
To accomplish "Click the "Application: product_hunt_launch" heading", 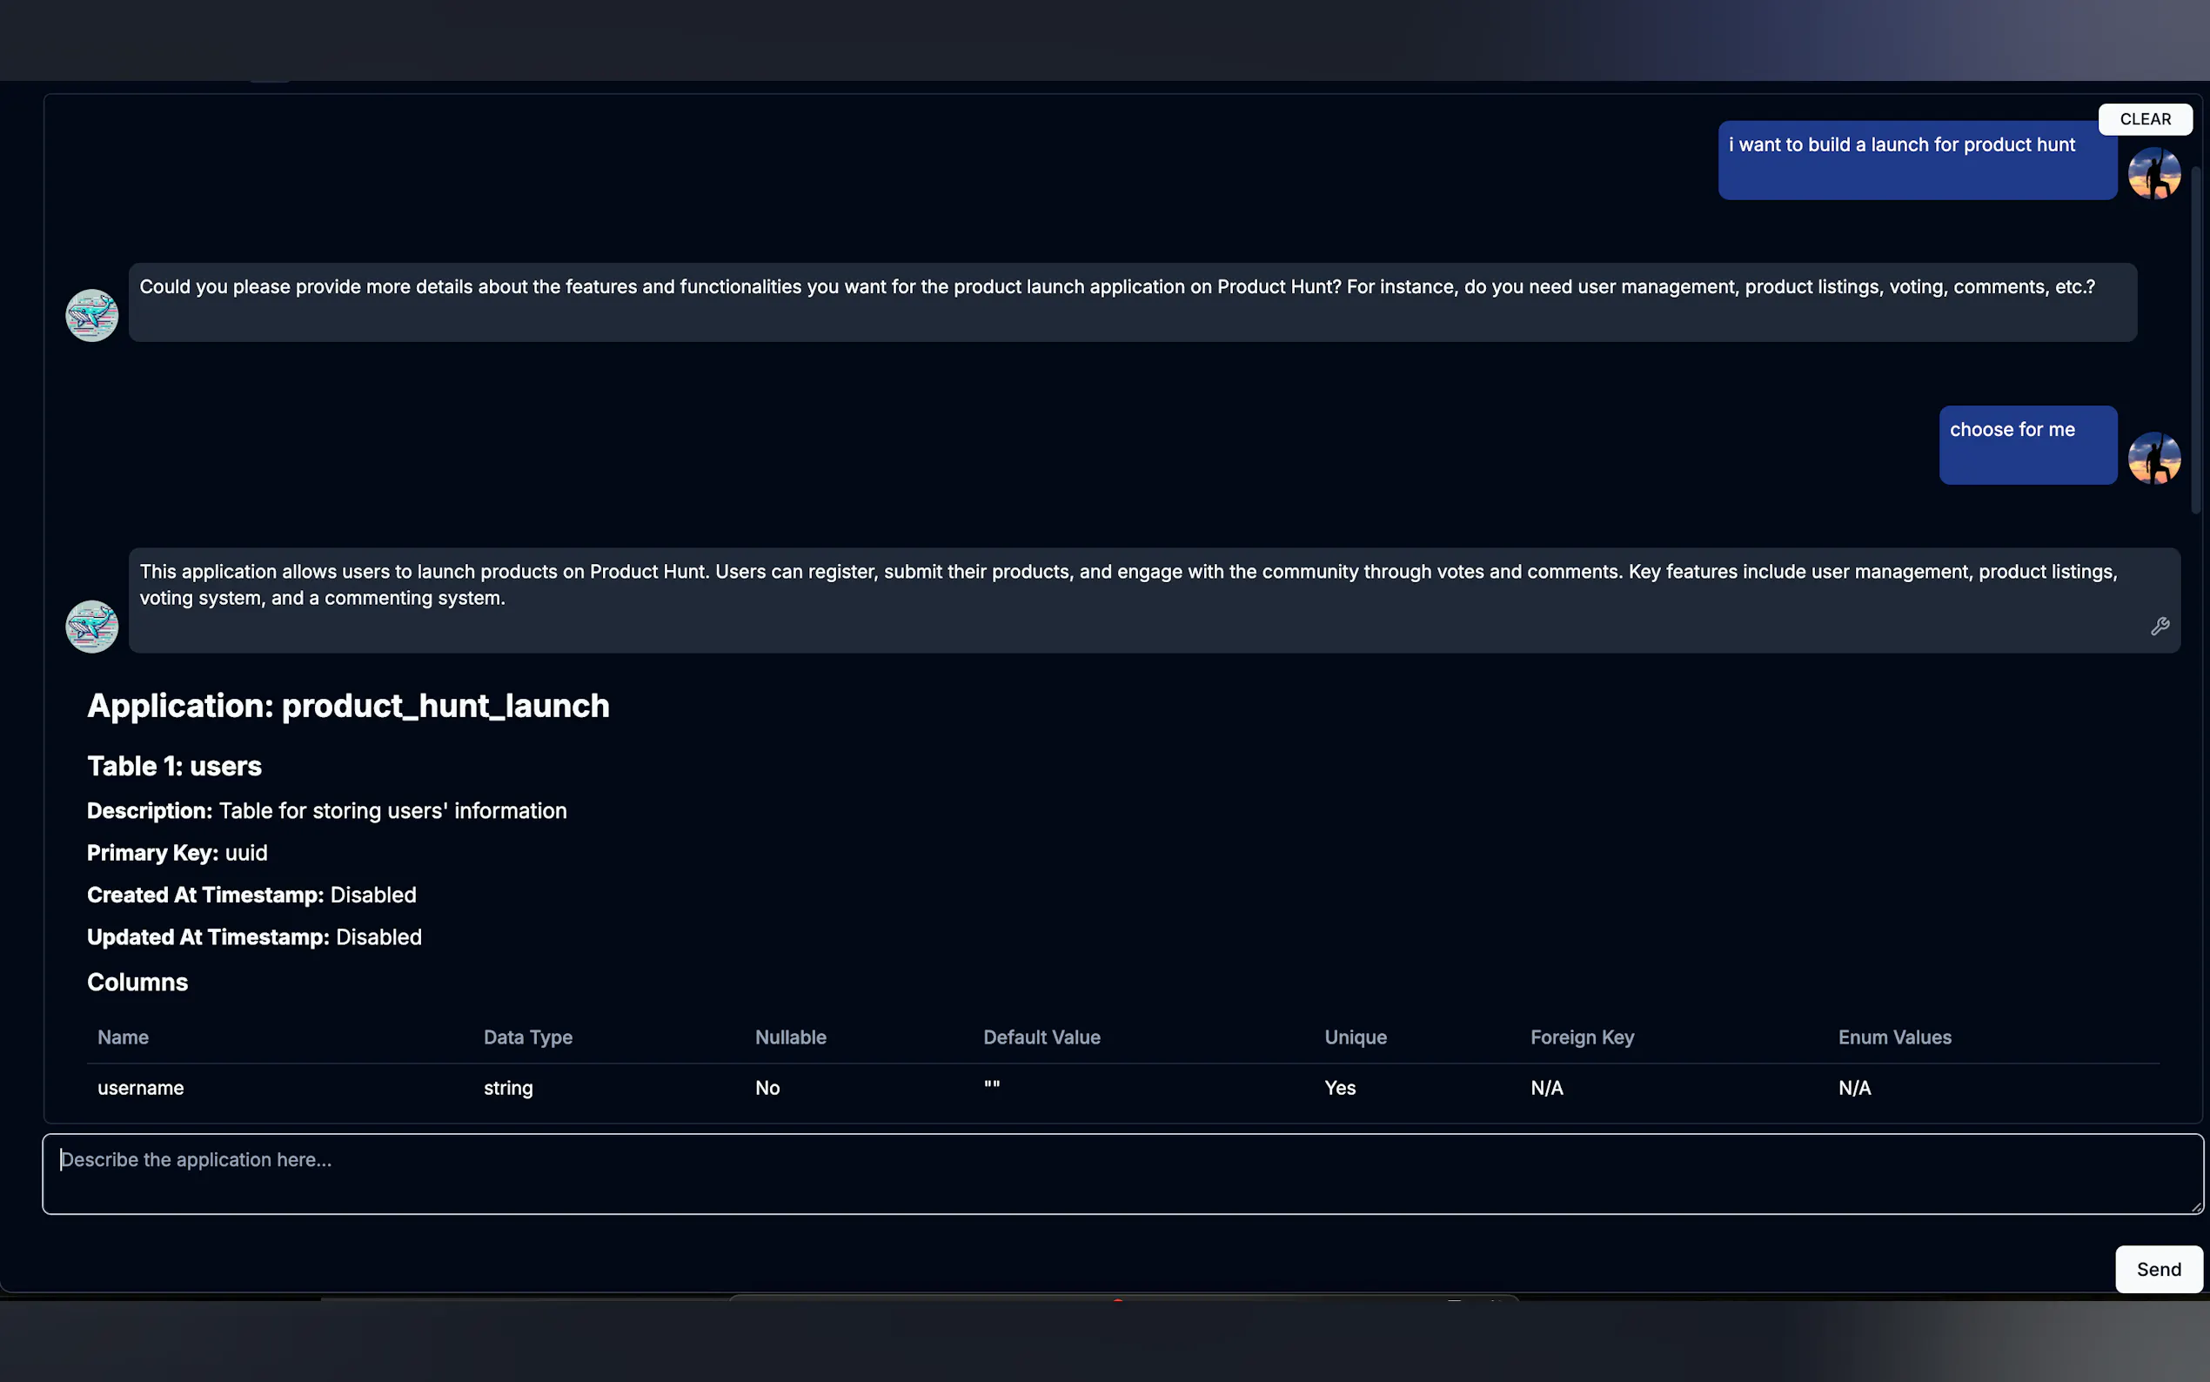I will (348, 706).
